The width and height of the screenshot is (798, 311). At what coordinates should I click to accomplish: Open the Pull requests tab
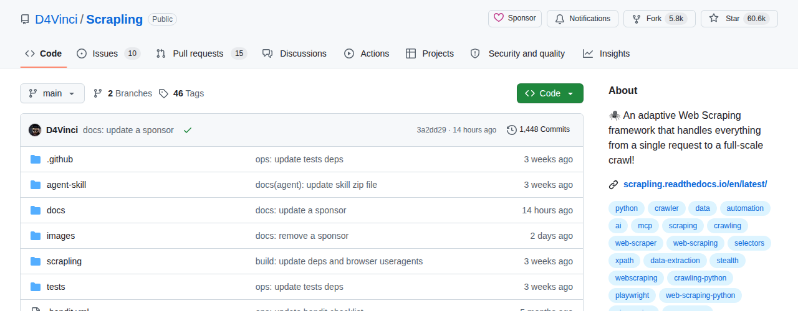[201, 53]
